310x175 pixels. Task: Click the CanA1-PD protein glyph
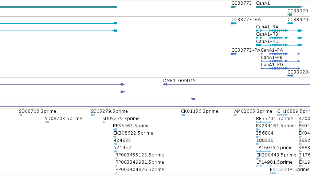pyautogui.click(x=280, y=68)
